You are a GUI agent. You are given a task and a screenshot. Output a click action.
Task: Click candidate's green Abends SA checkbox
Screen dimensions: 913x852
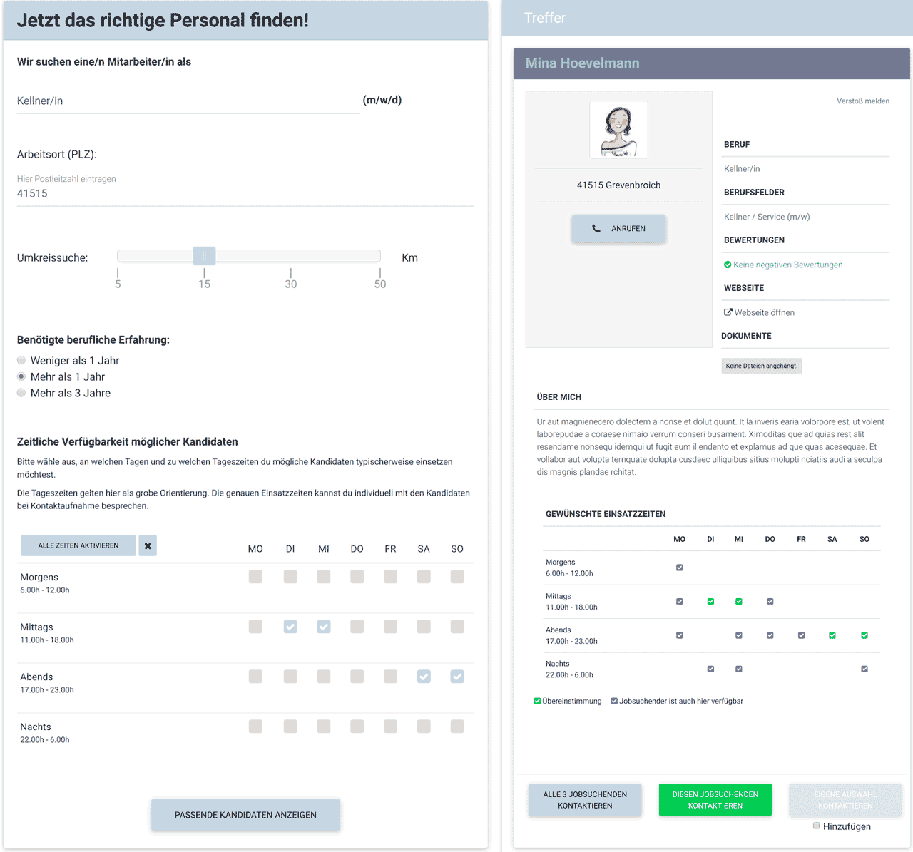[x=832, y=635]
